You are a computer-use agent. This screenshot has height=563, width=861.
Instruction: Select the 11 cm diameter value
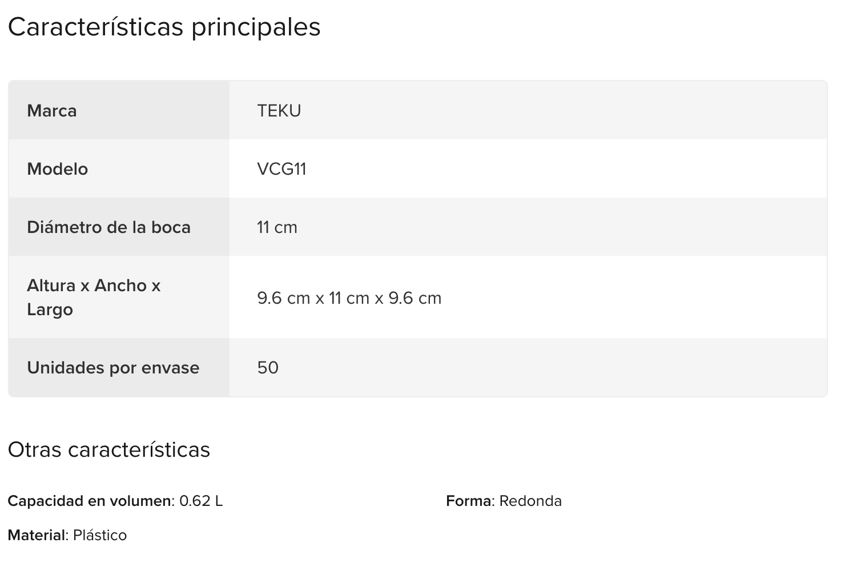[x=277, y=227]
